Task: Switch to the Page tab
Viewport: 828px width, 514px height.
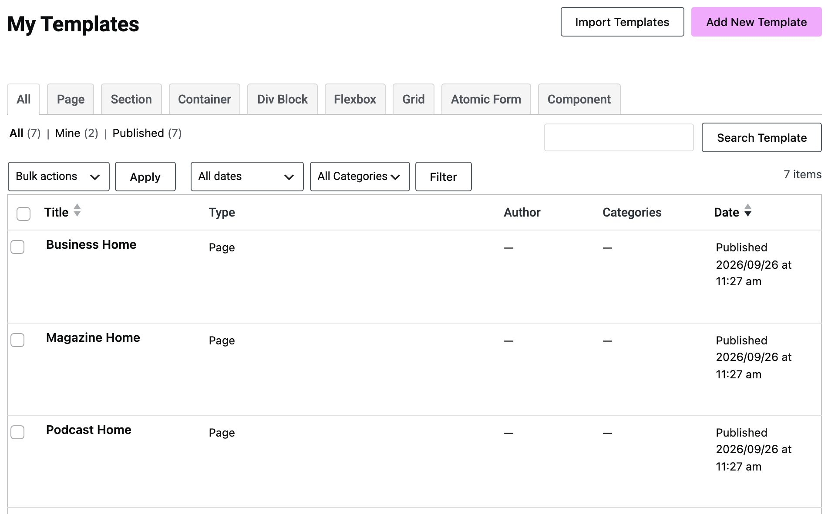Action: (71, 99)
